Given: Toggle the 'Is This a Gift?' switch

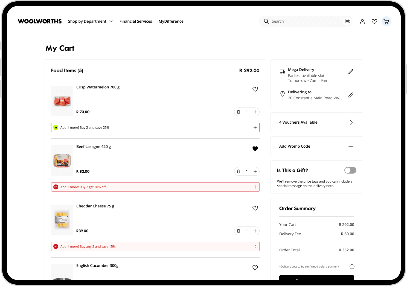Looking at the screenshot, I should pyautogui.click(x=350, y=170).
